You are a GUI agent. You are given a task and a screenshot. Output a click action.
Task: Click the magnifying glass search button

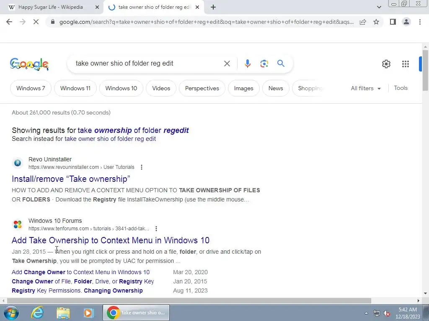tap(281, 64)
